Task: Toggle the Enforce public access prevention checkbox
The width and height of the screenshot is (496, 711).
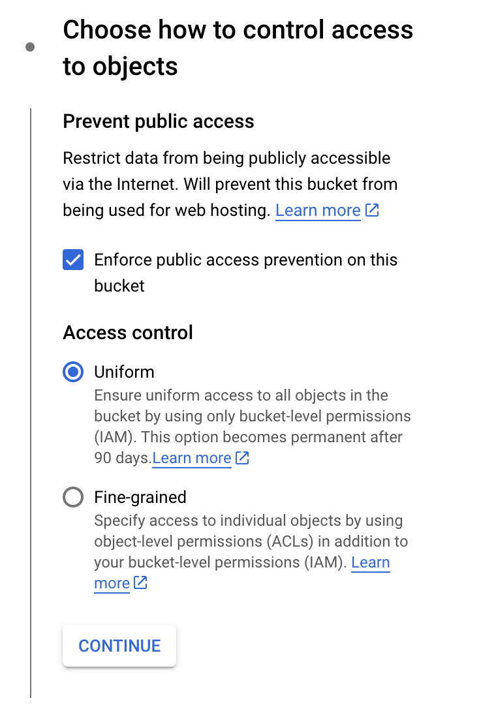Action: point(73,260)
